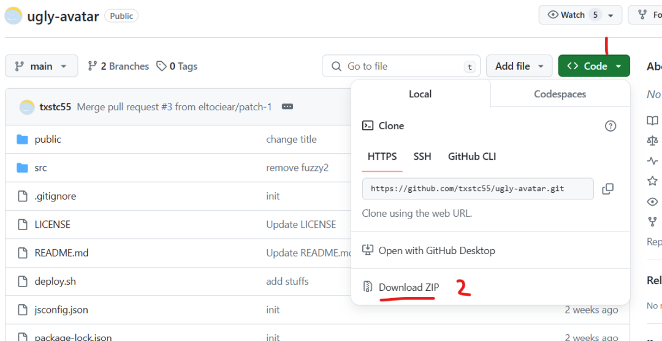Click Download ZIP

tap(409, 288)
